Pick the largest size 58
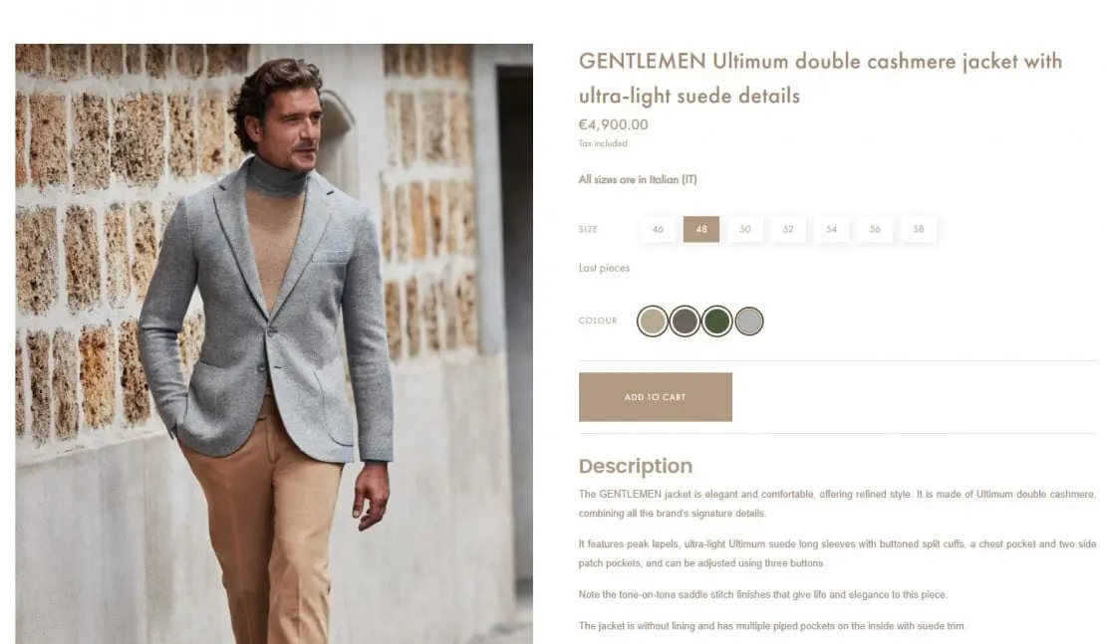 (919, 229)
